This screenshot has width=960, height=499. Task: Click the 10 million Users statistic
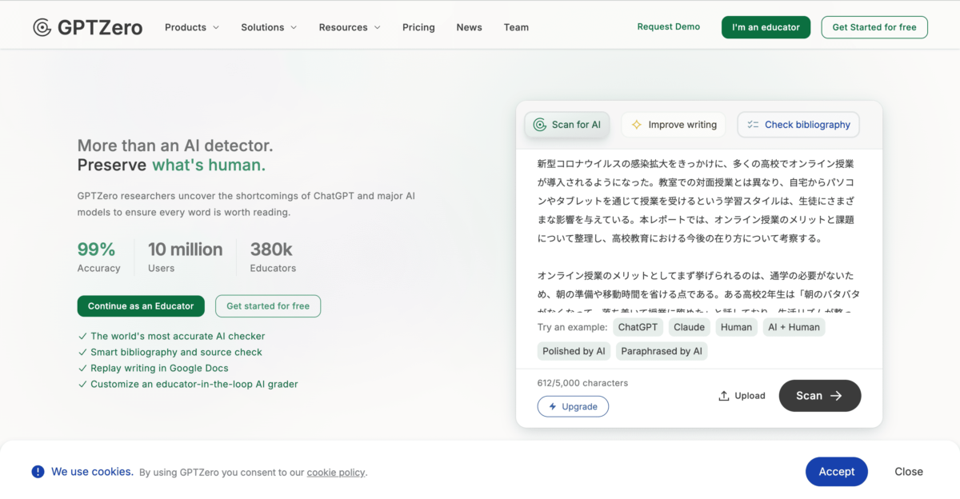pos(186,257)
